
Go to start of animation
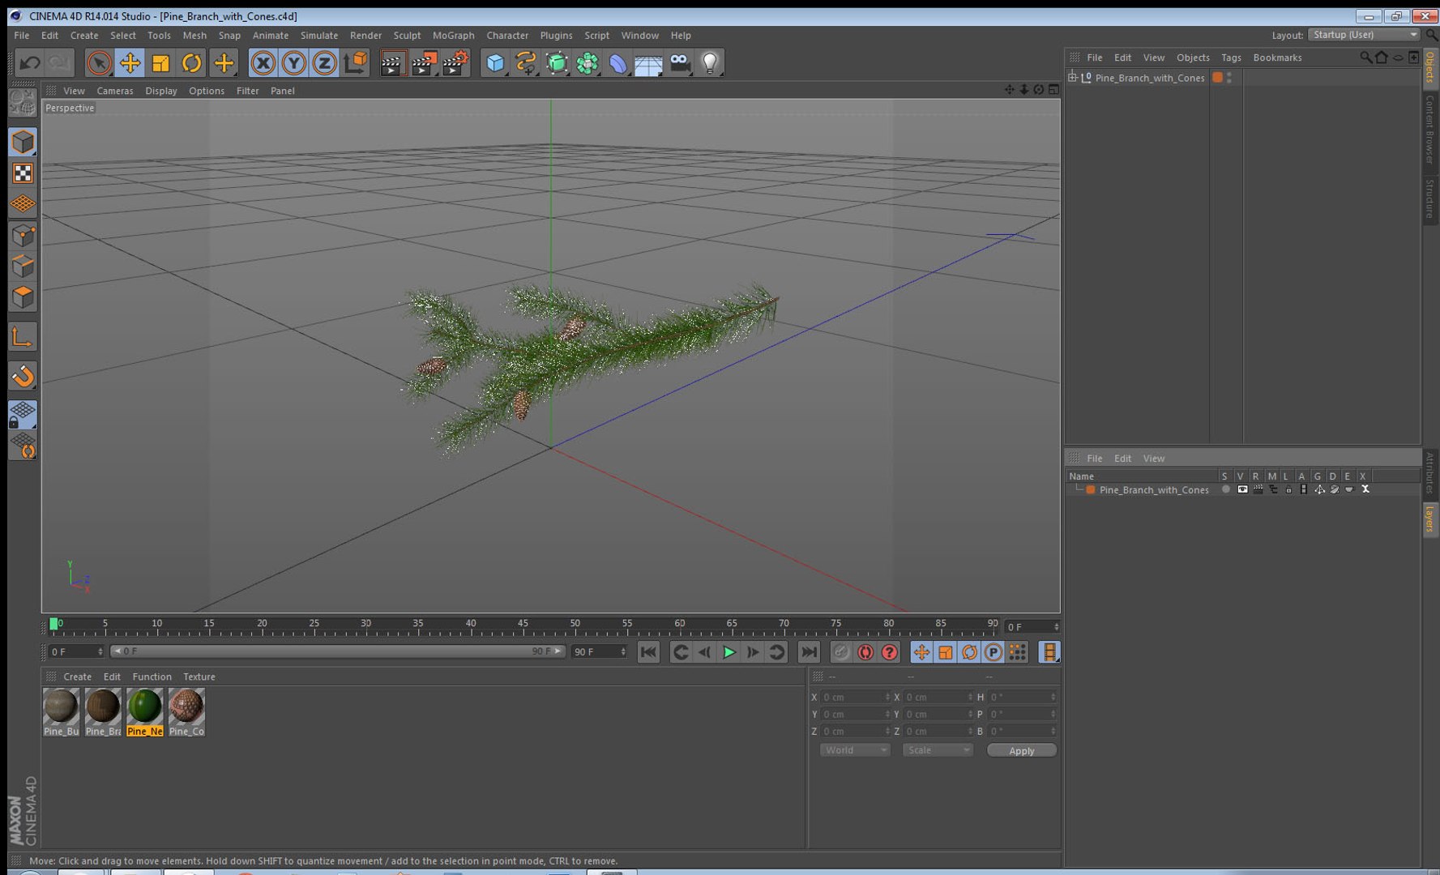tap(648, 652)
